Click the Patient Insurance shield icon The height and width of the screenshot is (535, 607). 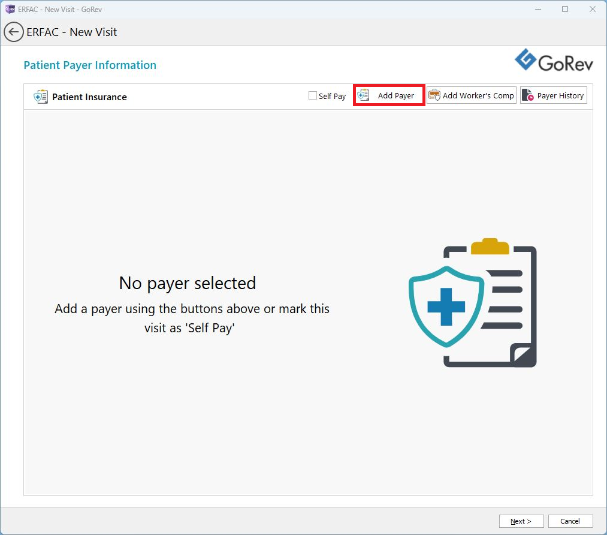pos(41,97)
